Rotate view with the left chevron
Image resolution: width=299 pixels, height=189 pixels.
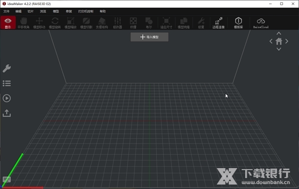click(271, 41)
